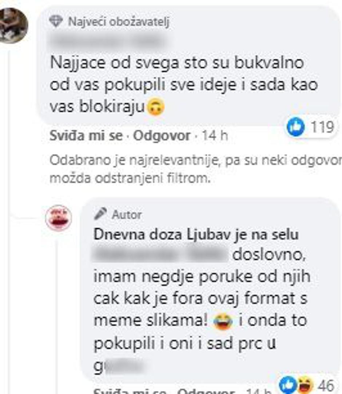Viewport: 342px width, 394px height.
Task: Click the pencil Autor badge icon
Action: point(100,214)
